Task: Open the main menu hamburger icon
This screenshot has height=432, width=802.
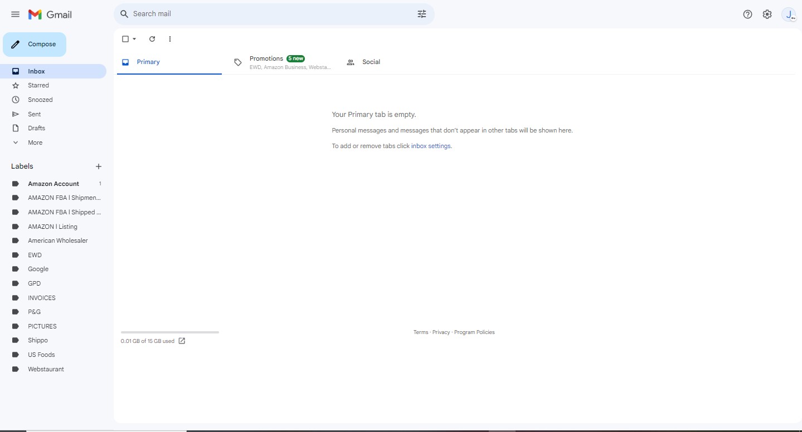Action: coord(16,14)
